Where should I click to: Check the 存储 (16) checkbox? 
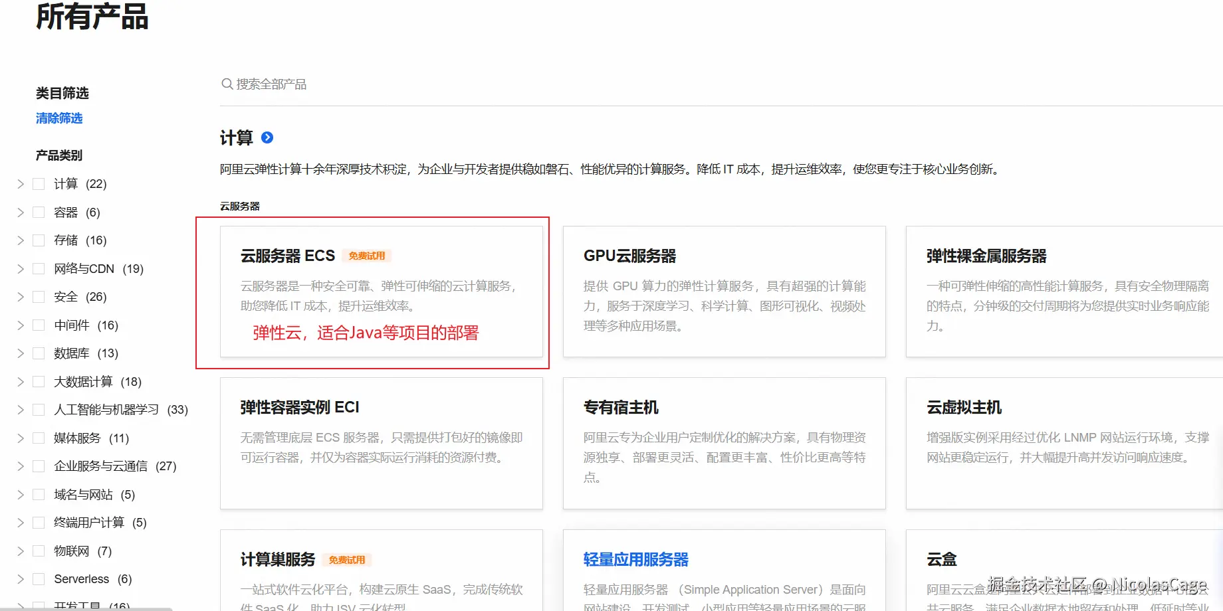39,240
